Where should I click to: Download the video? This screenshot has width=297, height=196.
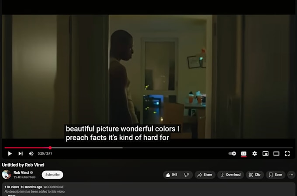pyautogui.click(x=231, y=175)
